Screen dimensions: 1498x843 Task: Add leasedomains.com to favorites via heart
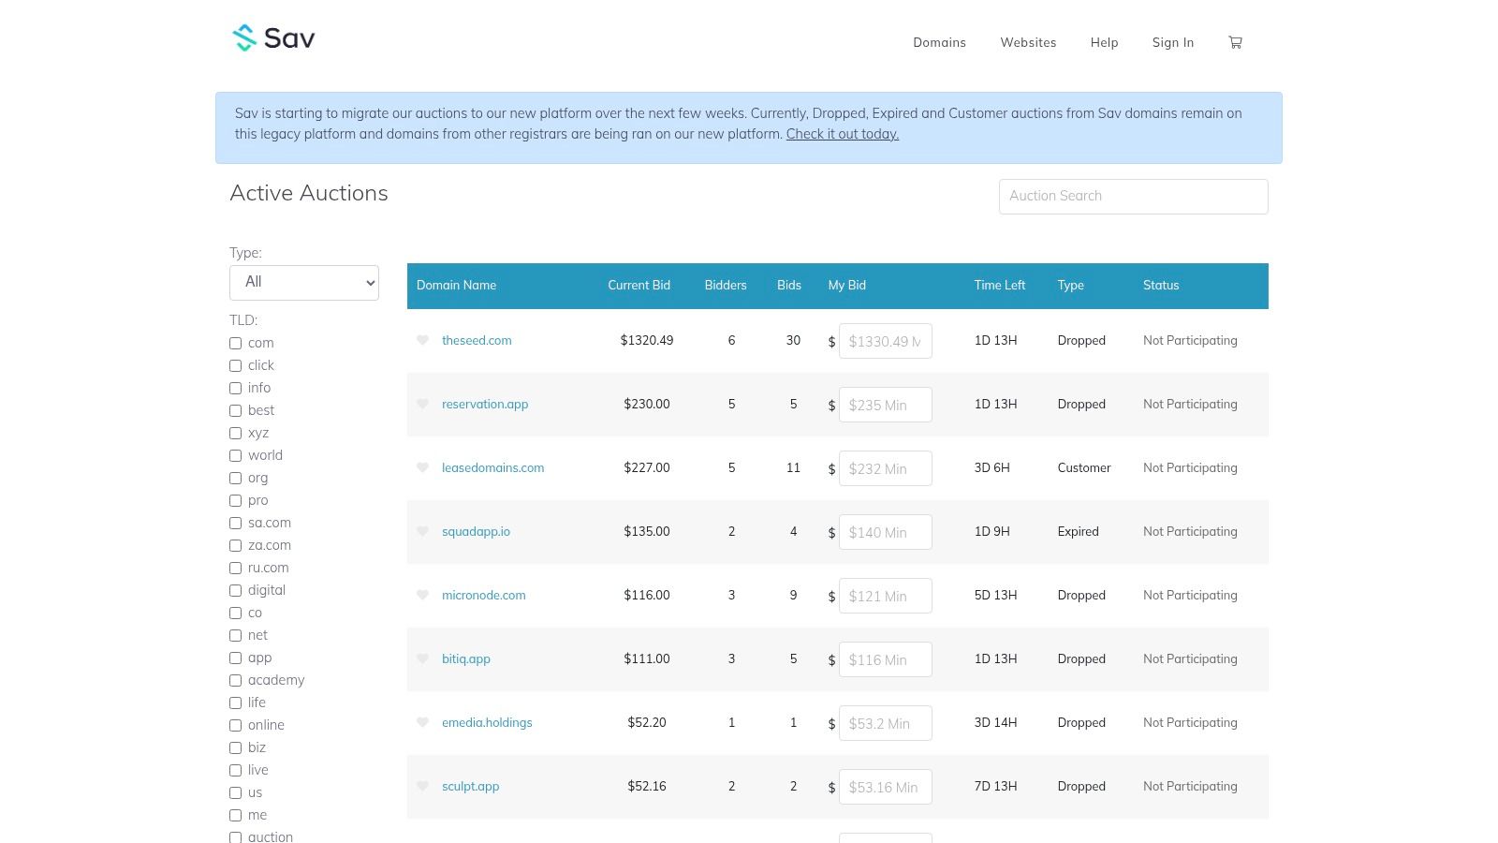coord(422,467)
